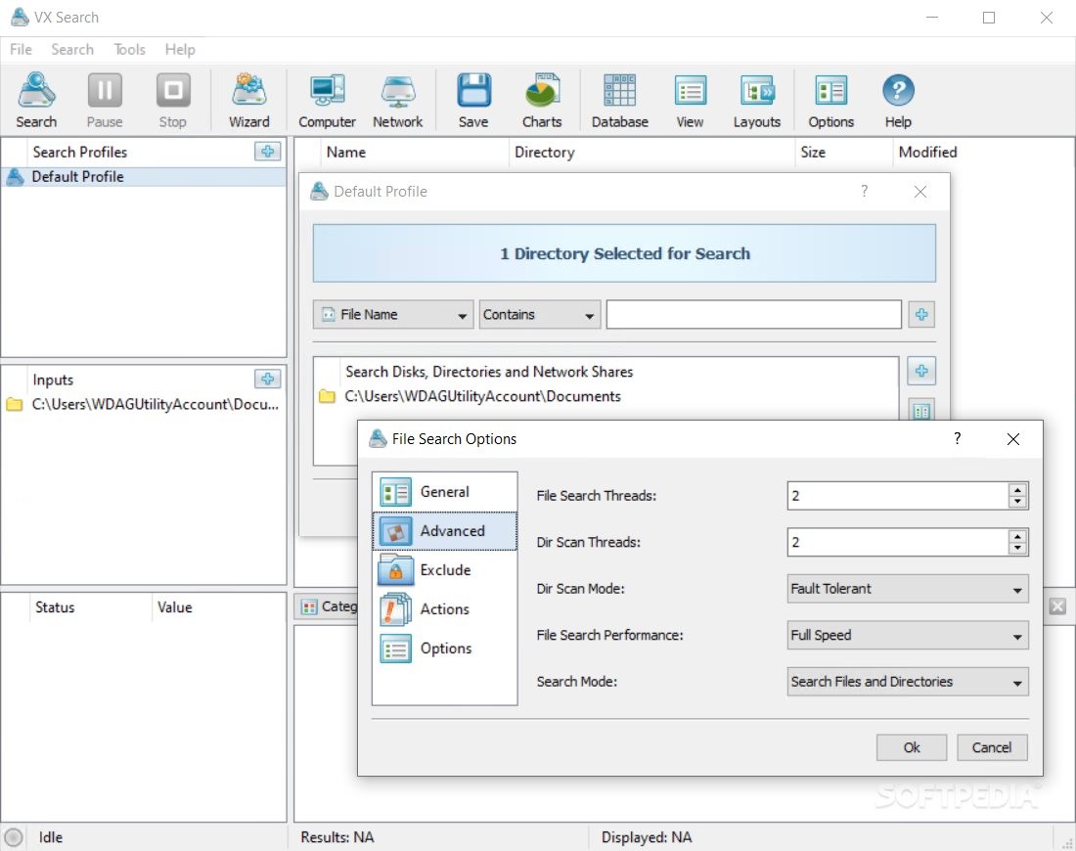Close the File Search Options dialog
This screenshot has width=1076, height=851.
tap(1012, 439)
